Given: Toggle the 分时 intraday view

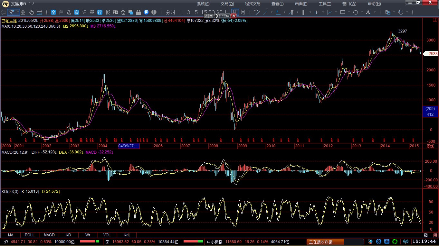Looking at the screenshot, I should tap(170, 12).
